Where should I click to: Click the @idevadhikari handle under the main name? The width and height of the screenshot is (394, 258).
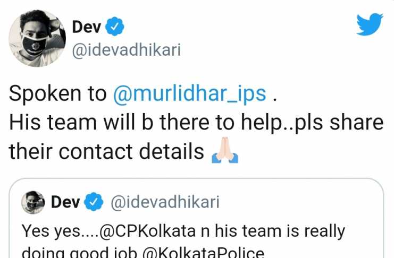pos(127,50)
